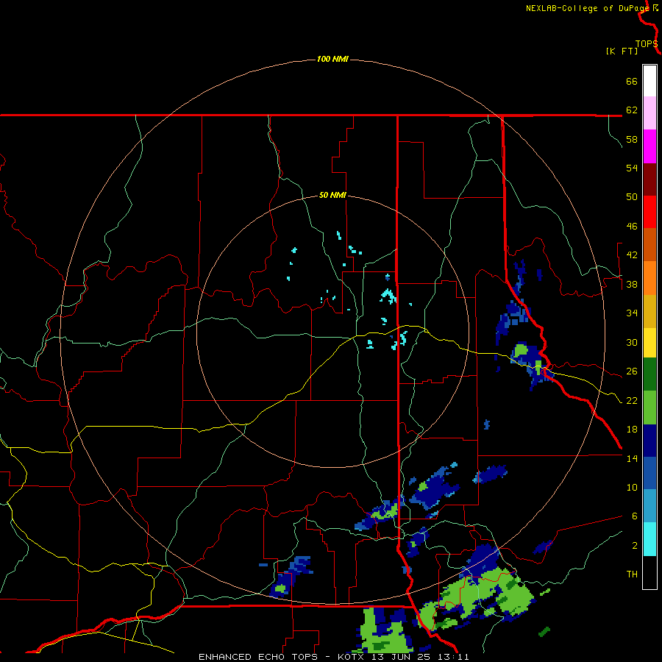
Task: Click the legend value "42"
Action: pos(632,255)
